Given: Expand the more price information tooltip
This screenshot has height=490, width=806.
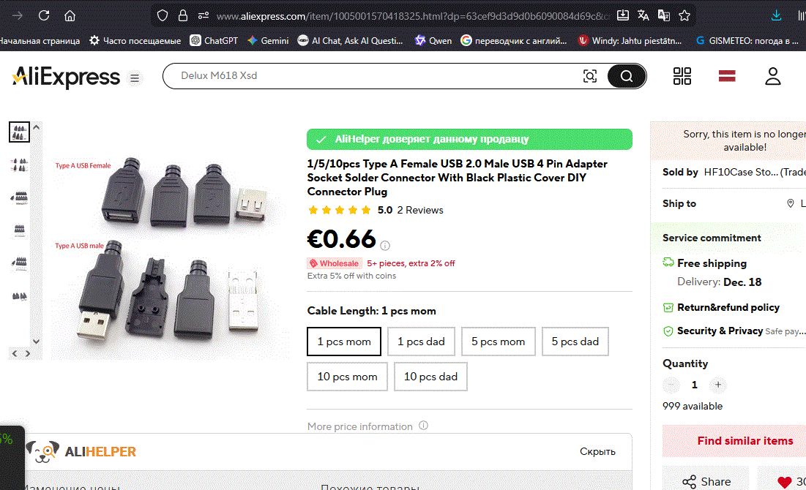Looking at the screenshot, I should click(423, 426).
